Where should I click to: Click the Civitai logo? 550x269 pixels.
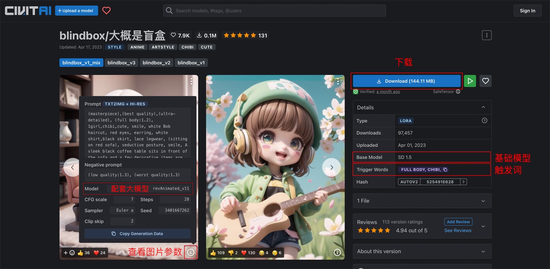pos(27,10)
